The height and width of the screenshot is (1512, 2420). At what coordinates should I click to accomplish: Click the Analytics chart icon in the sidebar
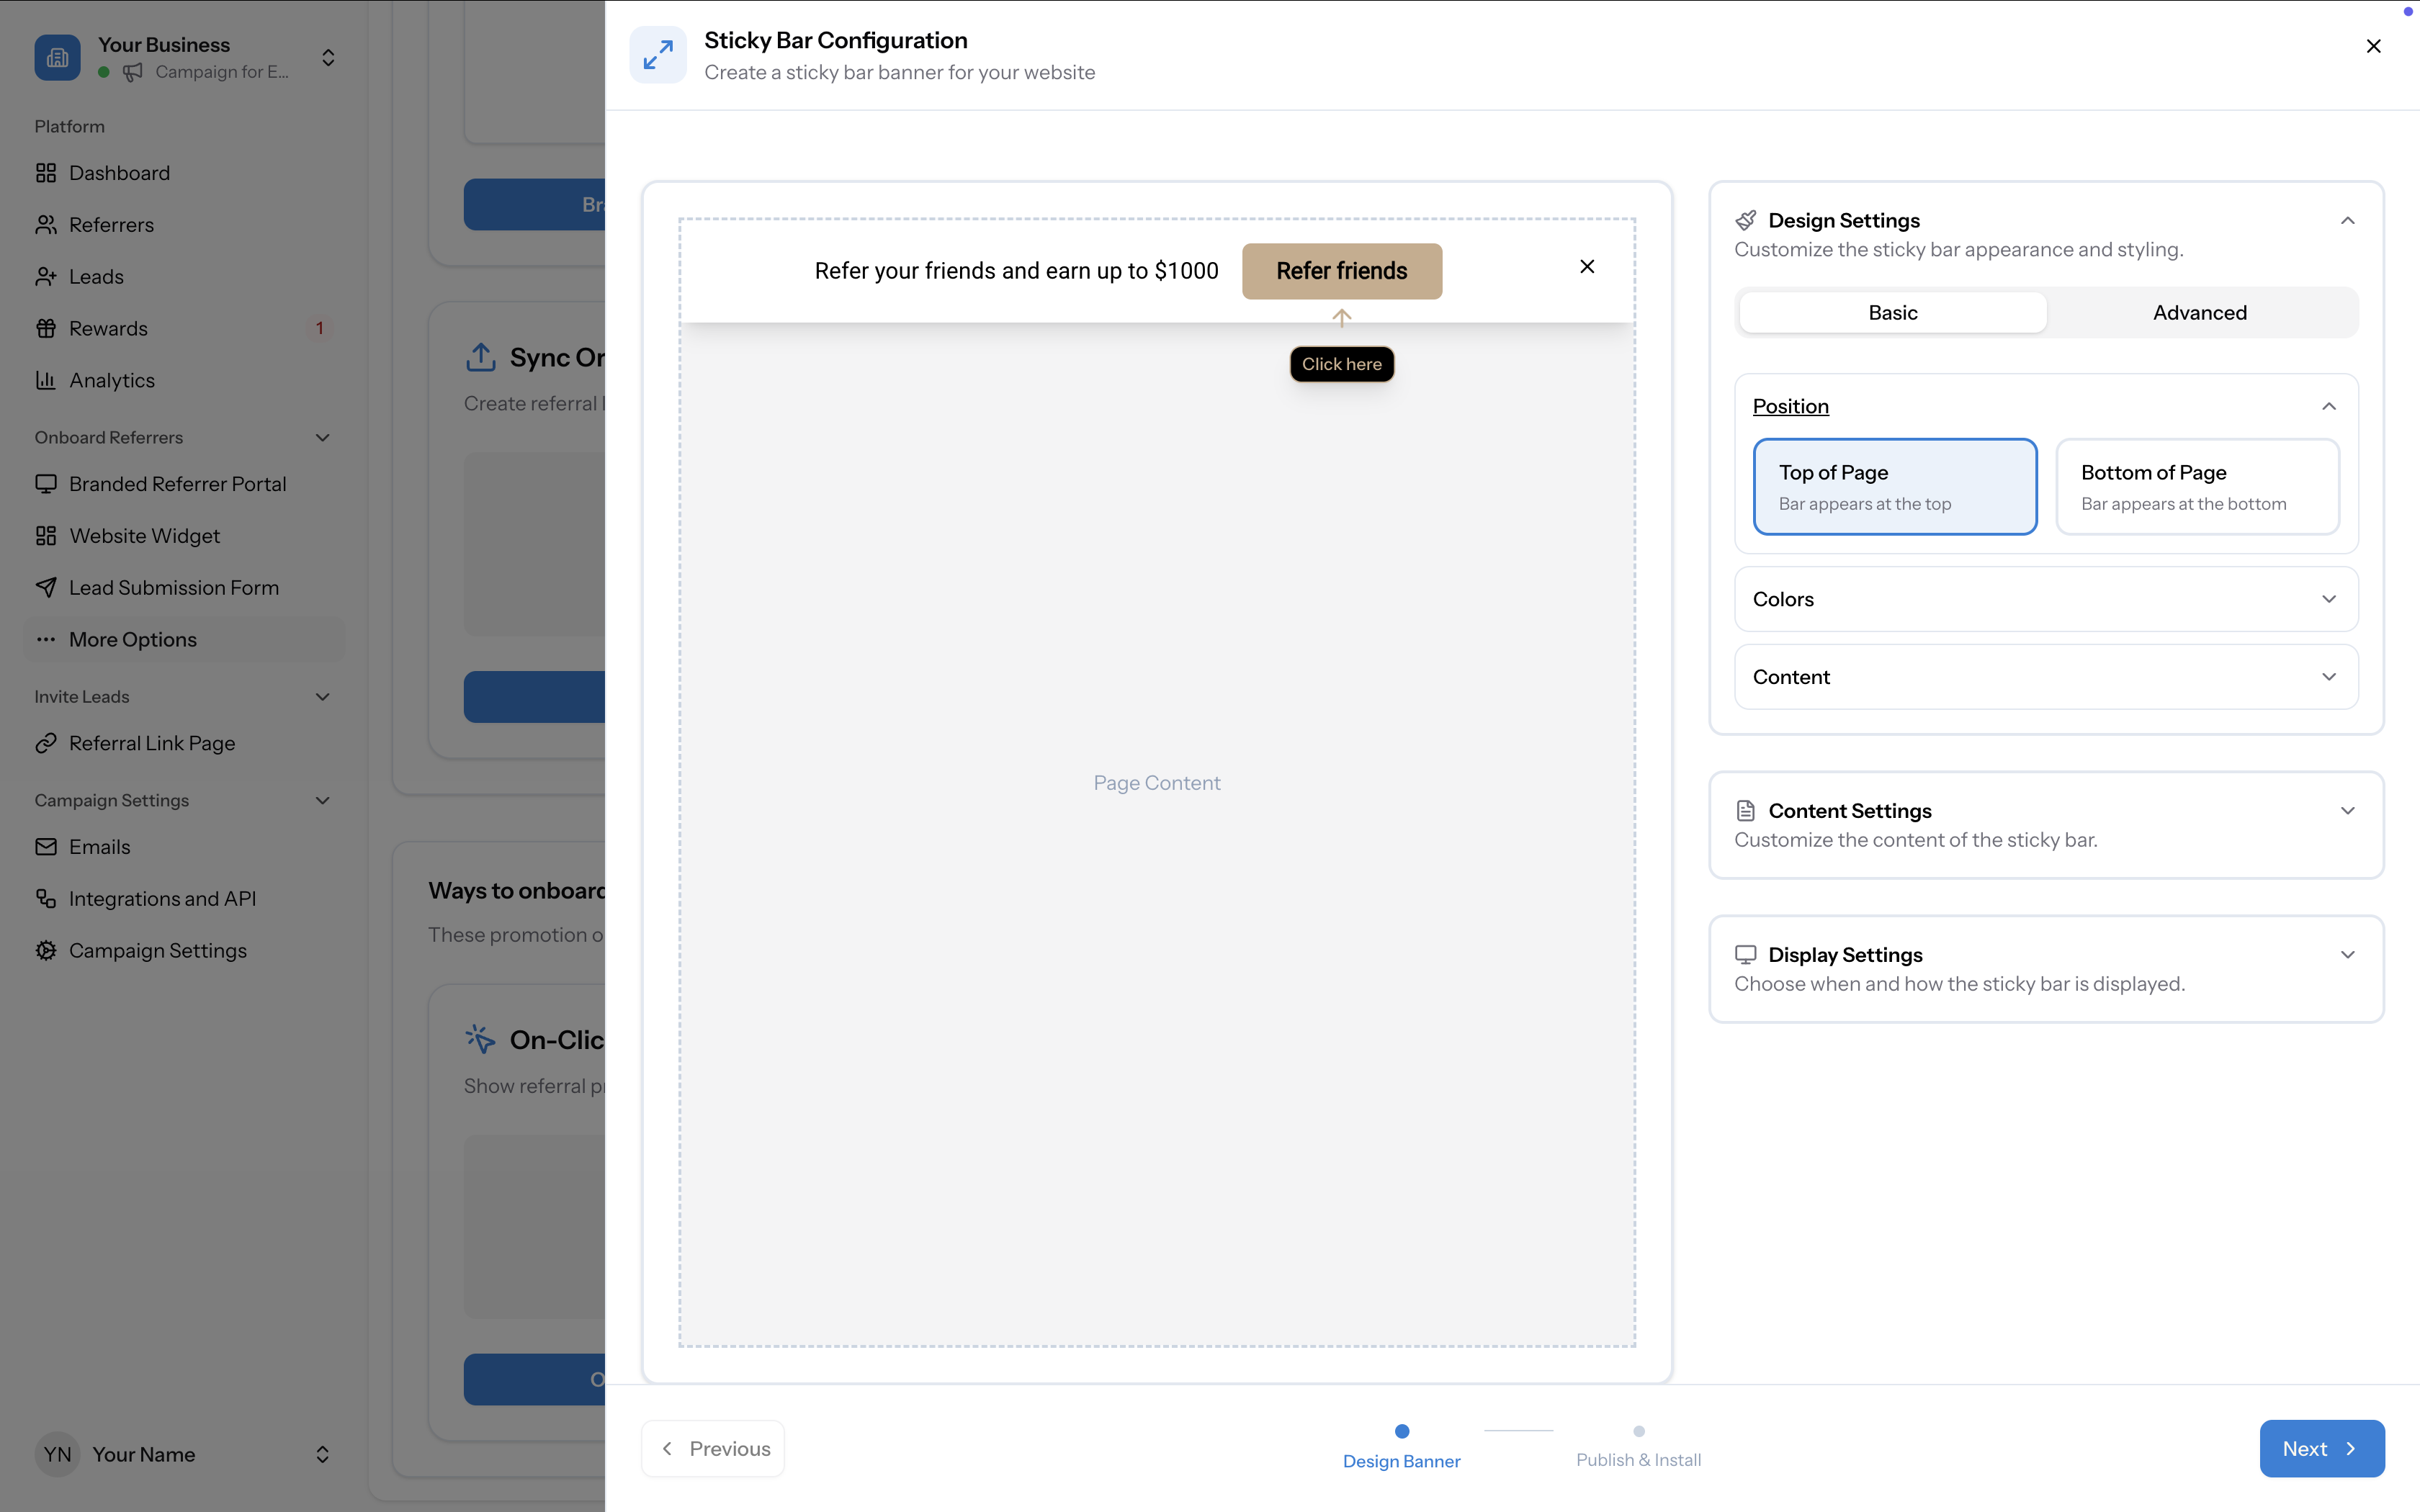(46, 381)
